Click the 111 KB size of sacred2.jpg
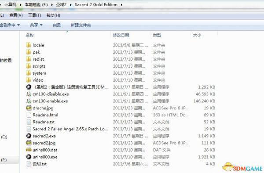The image size is (264, 173). (x=209, y=143)
